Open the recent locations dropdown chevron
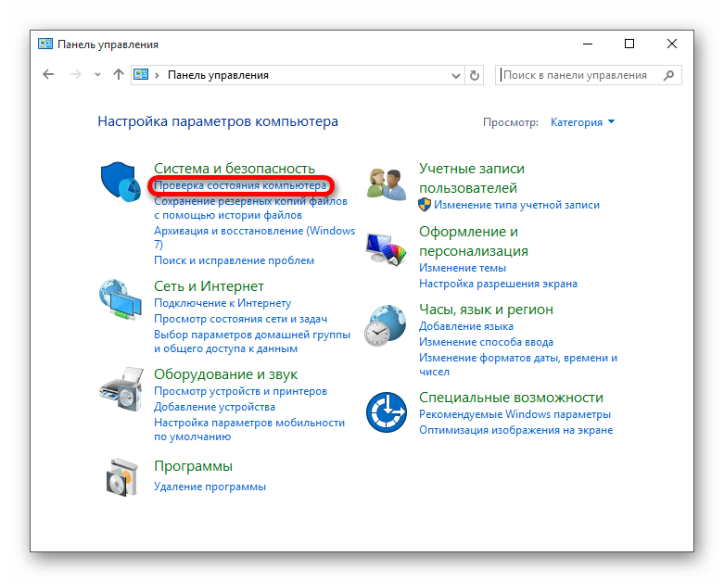 pos(97,74)
